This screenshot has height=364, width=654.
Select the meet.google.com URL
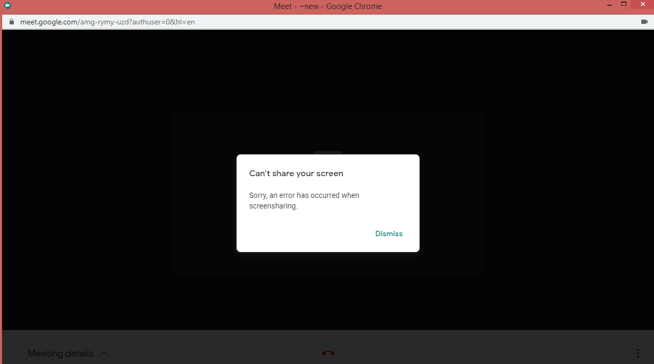click(106, 22)
